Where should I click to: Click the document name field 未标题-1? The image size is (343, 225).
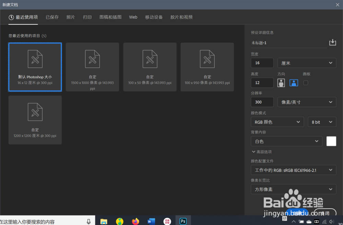tap(289, 43)
